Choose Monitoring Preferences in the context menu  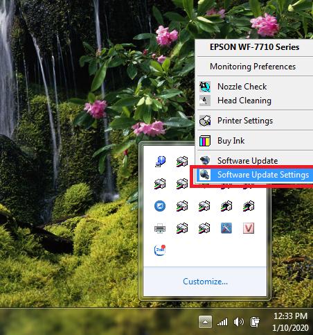(255, 67)
